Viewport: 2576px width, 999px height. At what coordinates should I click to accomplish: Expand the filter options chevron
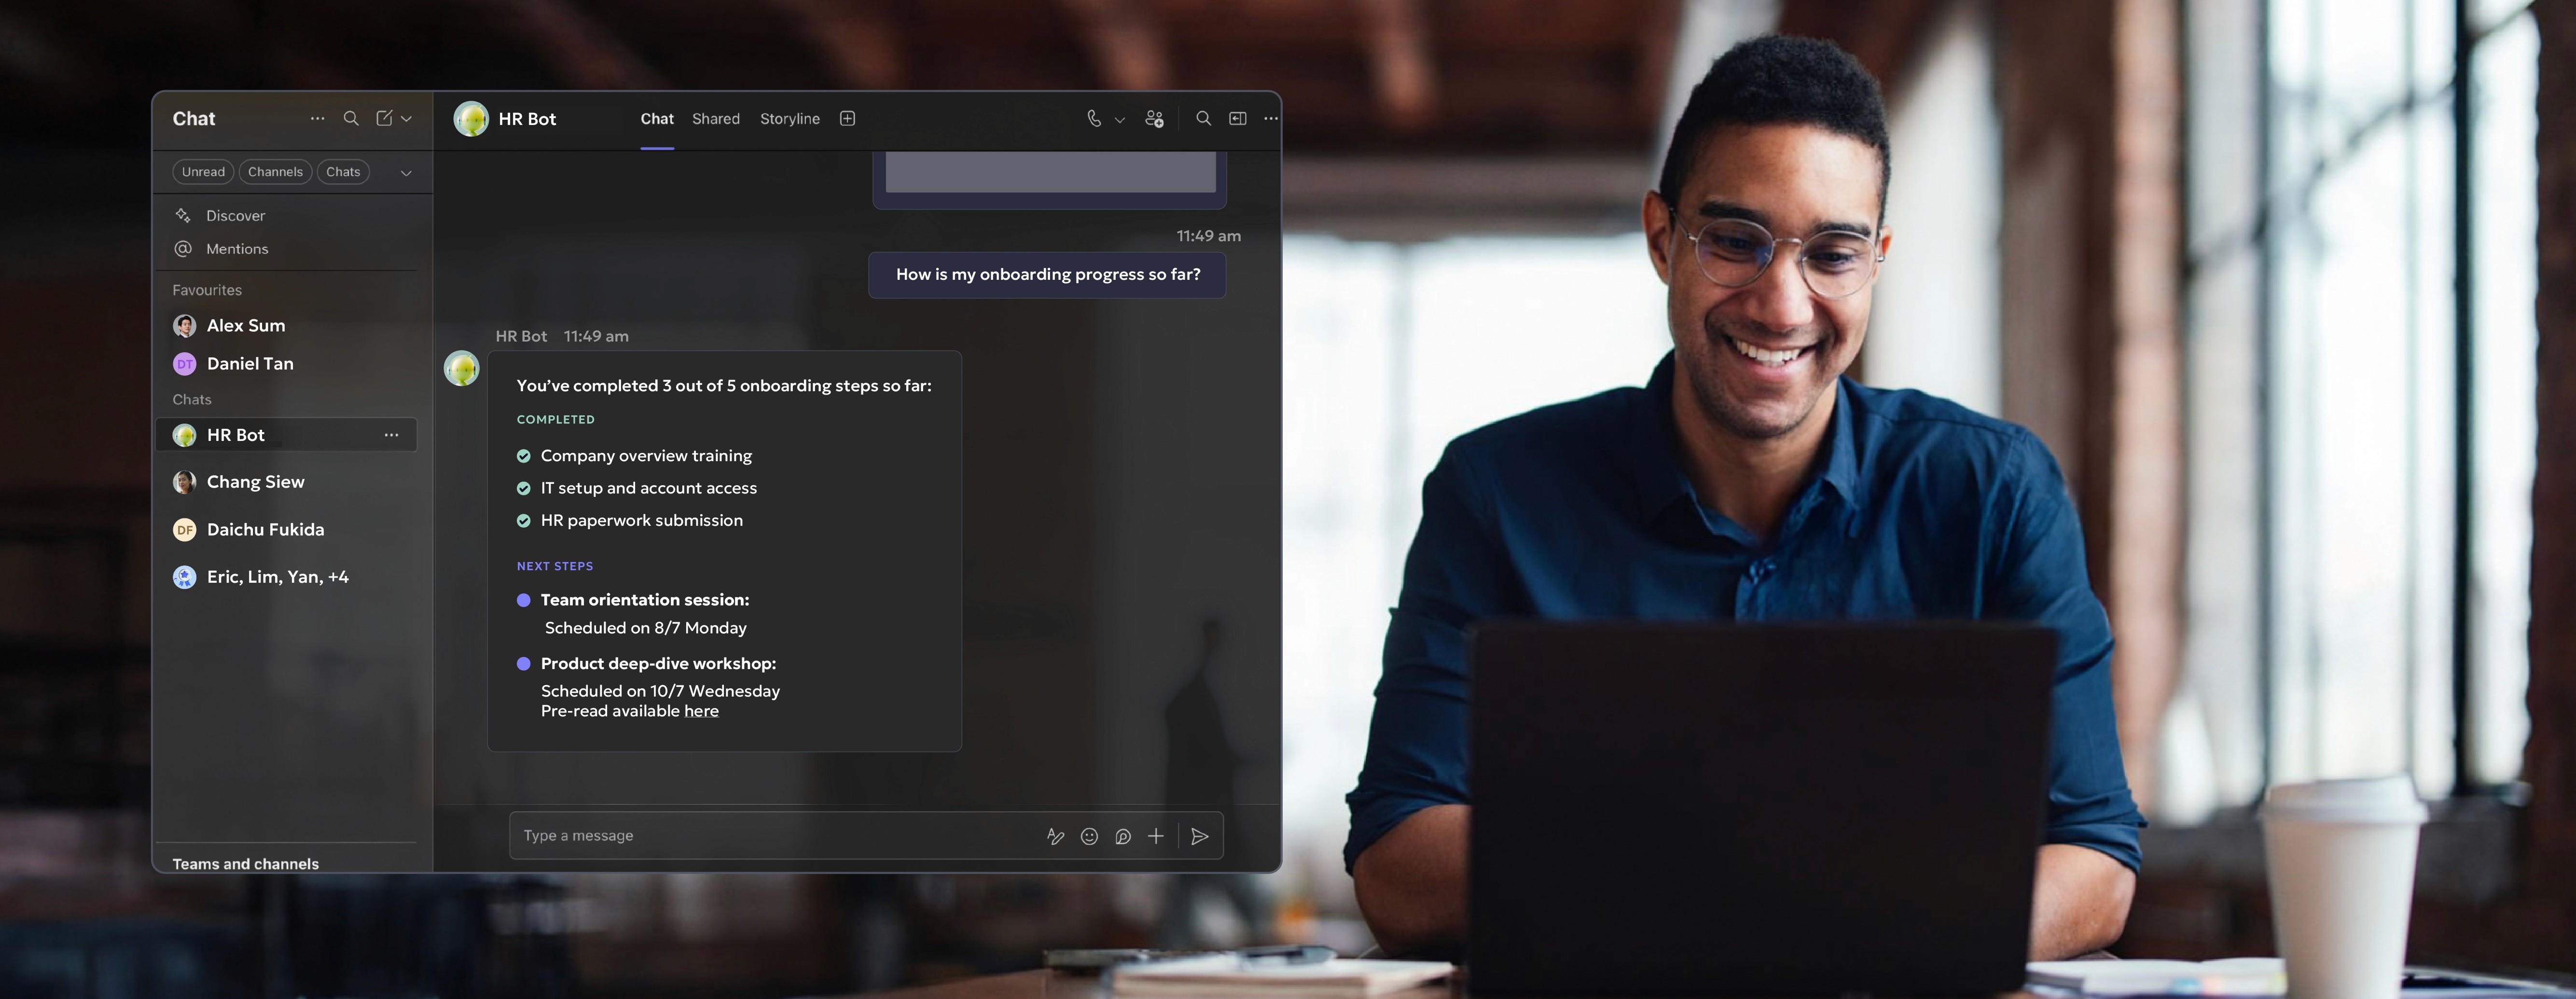(x=407, y=173)
